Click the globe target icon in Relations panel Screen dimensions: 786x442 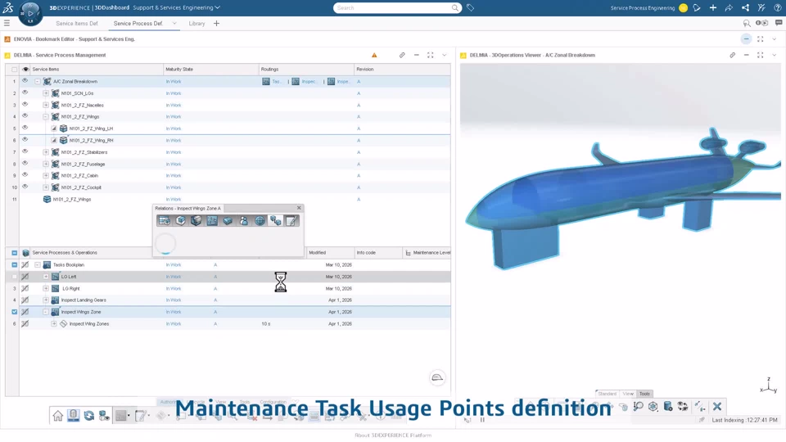(x=260, y=220)
